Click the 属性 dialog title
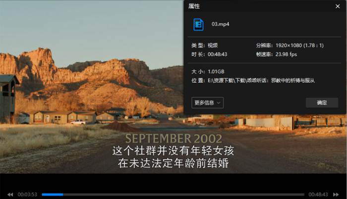This screenshot has height=199, width=347. [x=194, y=6]
